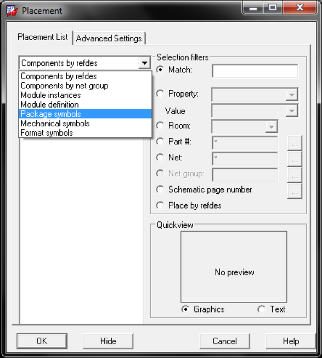
Task: Open the Room dropdown arrow
Action: pyautogui.click(x=272, y=127)
